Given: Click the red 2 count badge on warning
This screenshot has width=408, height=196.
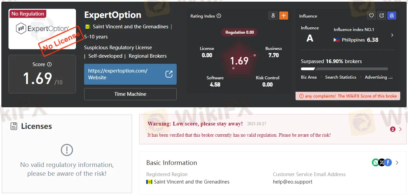Looking at the screenshot, I should pyautogui.click(x=392, y=129).
